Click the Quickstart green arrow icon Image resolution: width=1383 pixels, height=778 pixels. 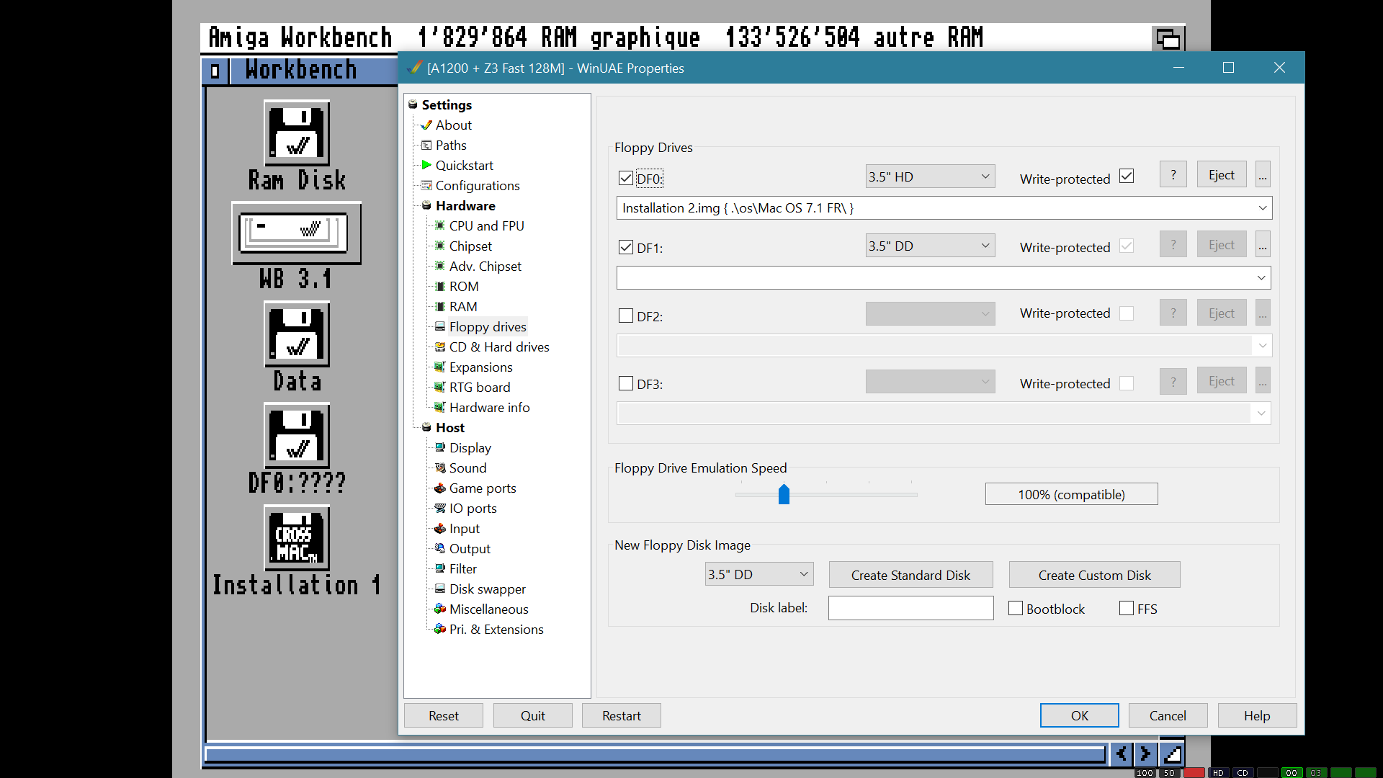426,165
